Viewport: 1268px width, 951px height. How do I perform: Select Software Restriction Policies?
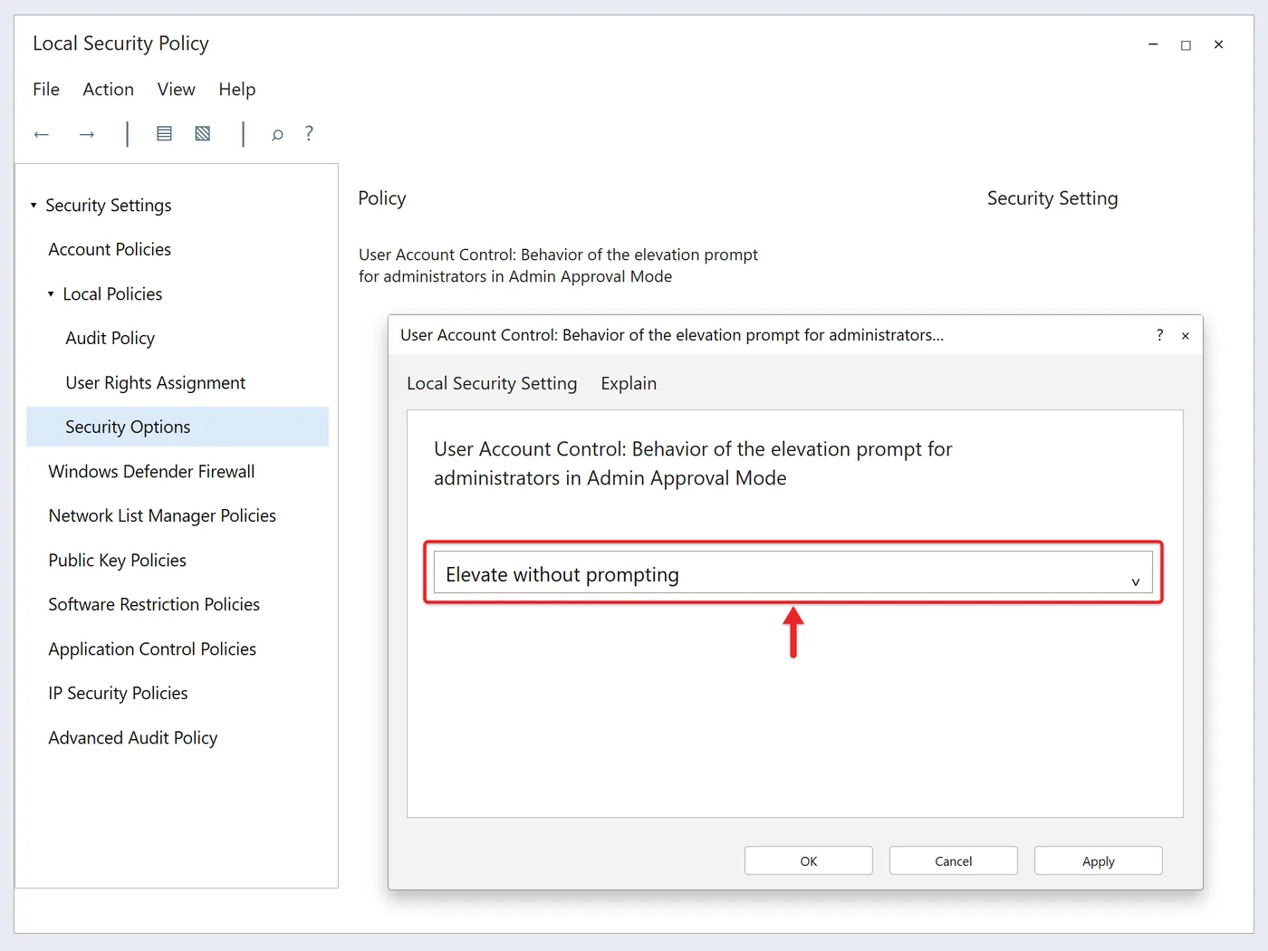pos(154,605)
